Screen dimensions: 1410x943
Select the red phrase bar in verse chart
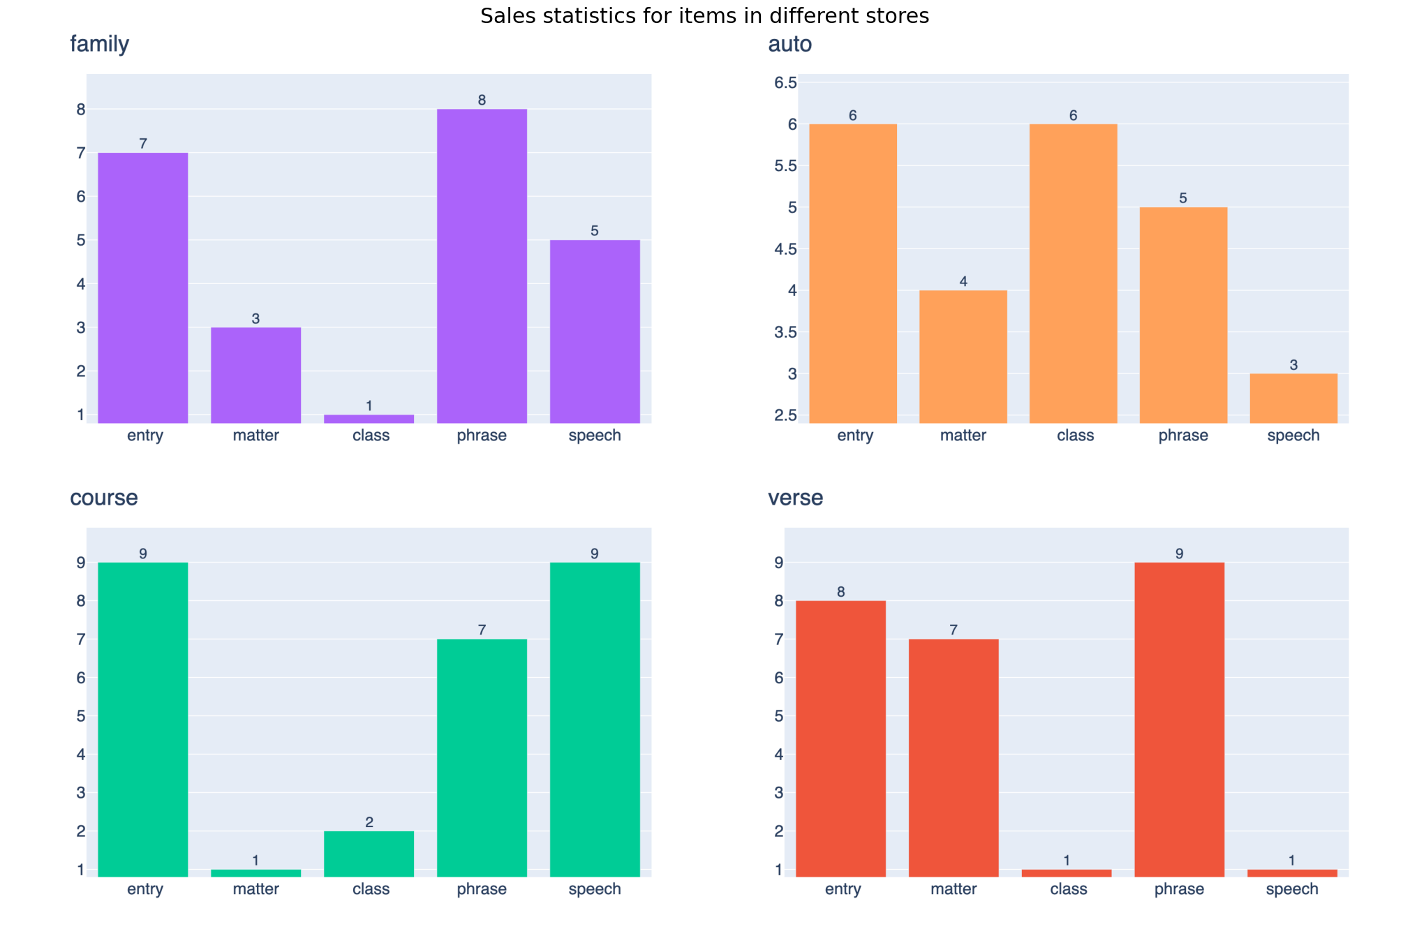(1180, 719)
